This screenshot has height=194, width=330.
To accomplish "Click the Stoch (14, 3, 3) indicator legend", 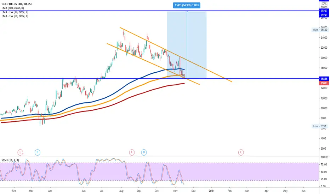I will point(10,160).
